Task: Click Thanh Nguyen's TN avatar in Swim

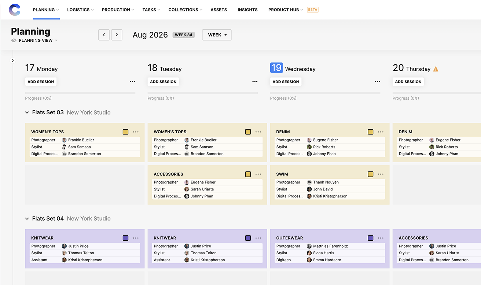Action: 309,182
